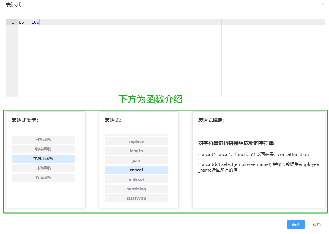
Task: Choose the replace function
Action: point(136,141)
